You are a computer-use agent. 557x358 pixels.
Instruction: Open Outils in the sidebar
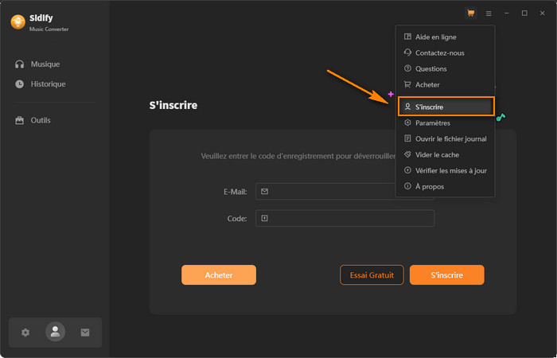coord(40,120)
